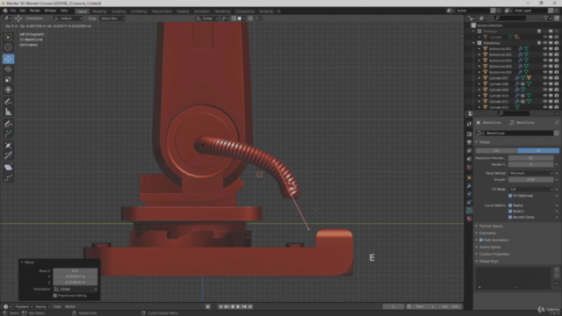Select the Select Box tool

click(8, 37)
